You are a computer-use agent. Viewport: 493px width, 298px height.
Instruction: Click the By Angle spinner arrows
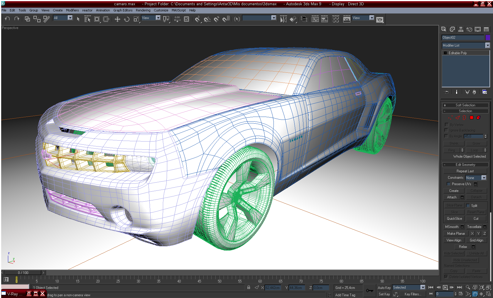click(485, 136)
